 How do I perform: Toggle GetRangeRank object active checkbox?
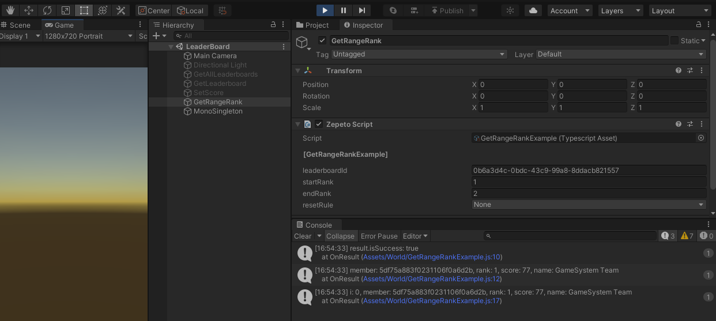point(322,41)
